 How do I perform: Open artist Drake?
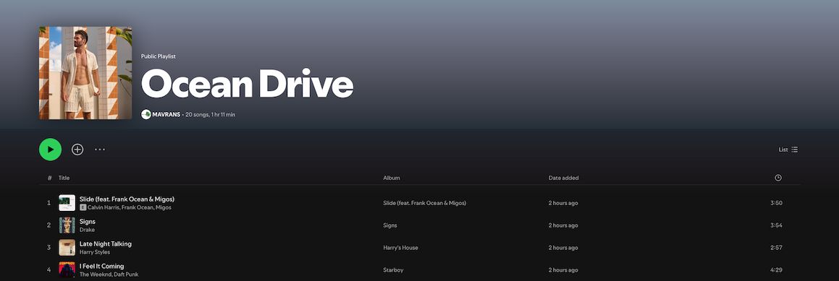[x=87, y=230]
